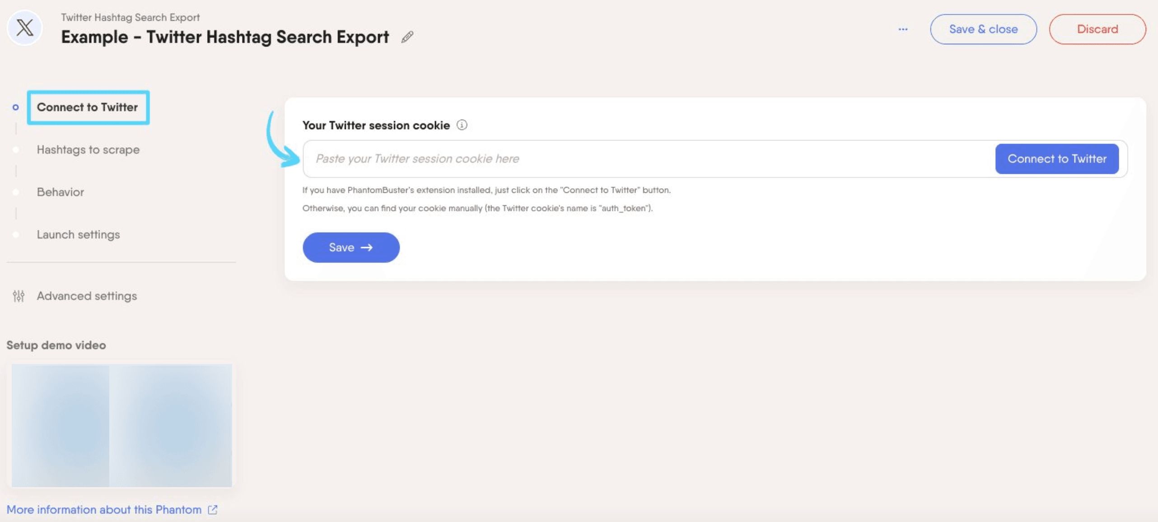
Task: Go to Hashtags to scrape step
Action: (x=88, y=149)
